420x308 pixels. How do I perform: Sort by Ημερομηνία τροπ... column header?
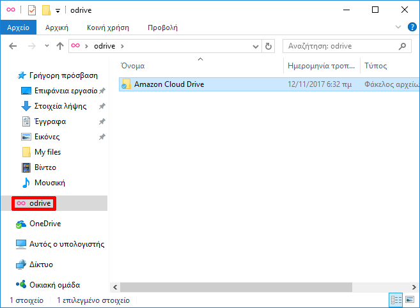pos(321,66)
